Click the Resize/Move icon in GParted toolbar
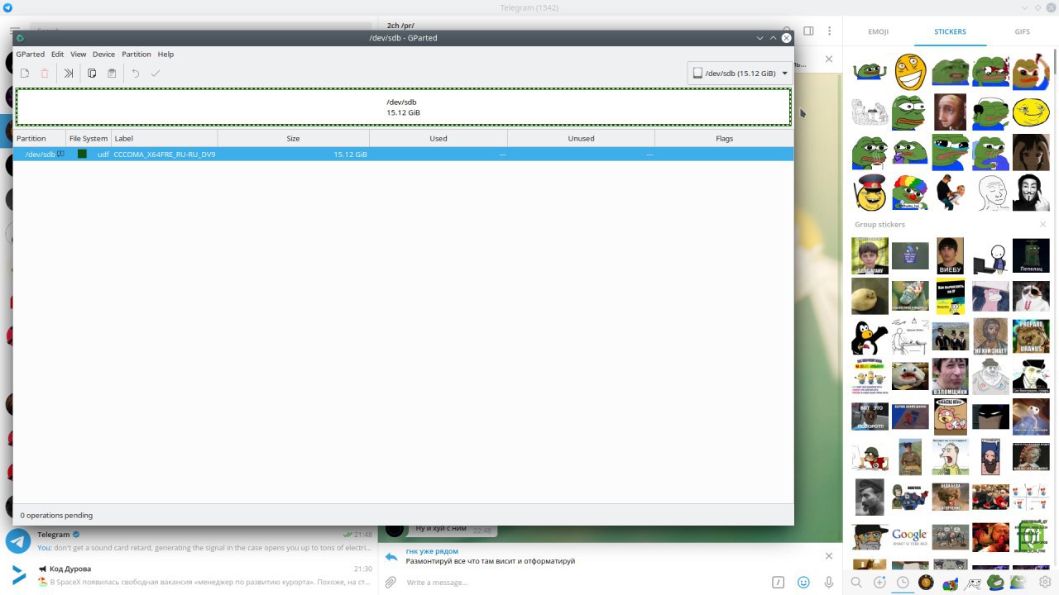The width and height of the screenshot is (1059, 595). (69, 74)
